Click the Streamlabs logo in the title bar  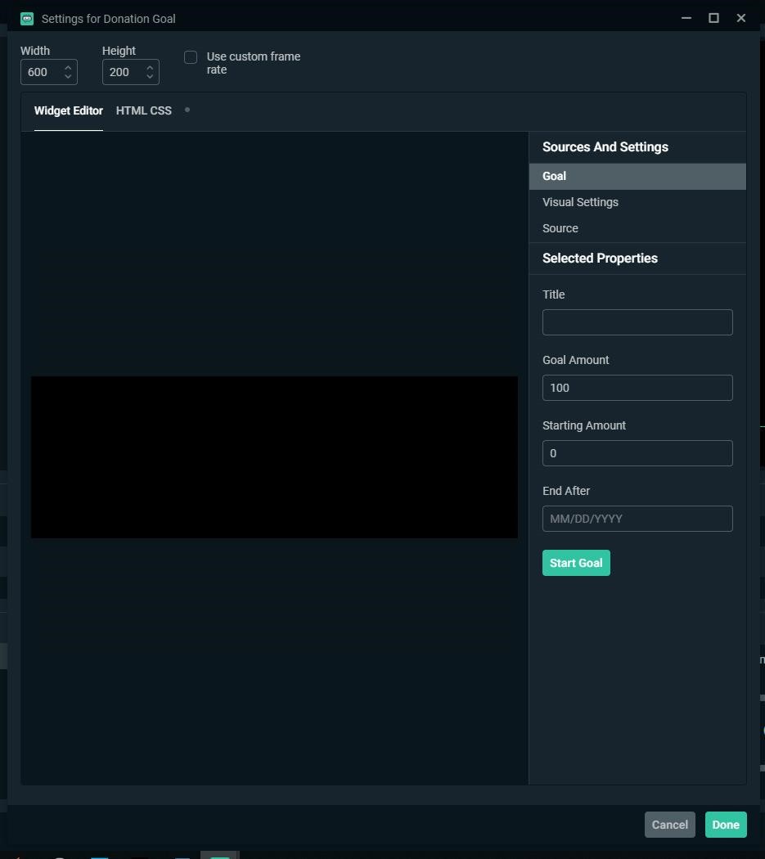27,17
